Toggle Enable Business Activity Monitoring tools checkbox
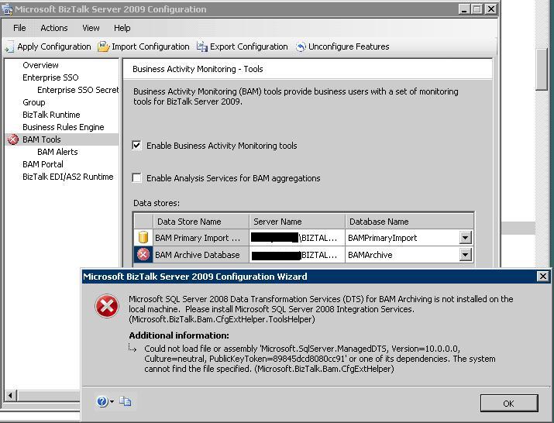Image resolution: width=554 pixels, height=423 pixels. coord(136,145)
